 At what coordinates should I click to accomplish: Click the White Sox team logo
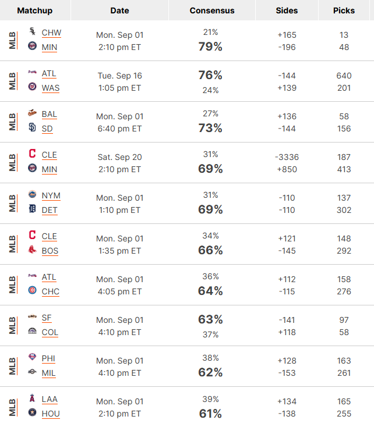click(x=32, y=31)
